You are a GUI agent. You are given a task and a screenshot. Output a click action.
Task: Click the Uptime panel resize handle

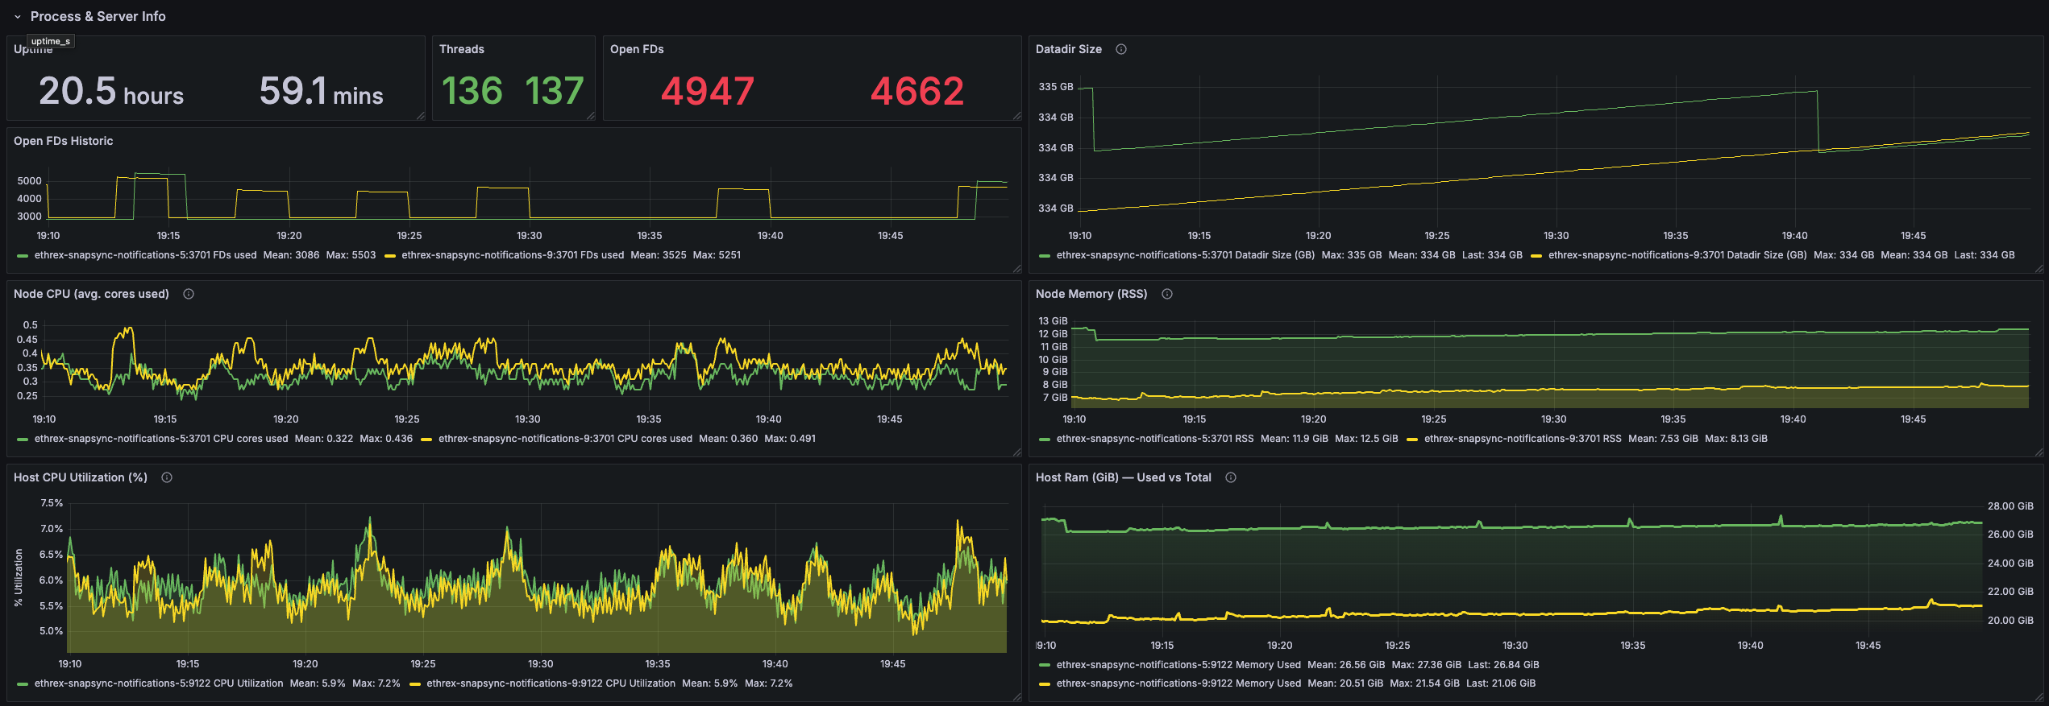(421, 117)
